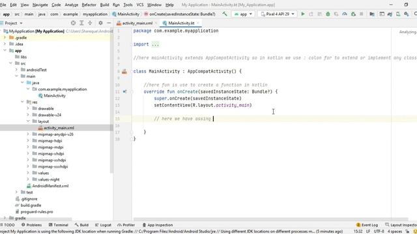
Task: Open the TODO tool window
Action: tap(8, 225)
